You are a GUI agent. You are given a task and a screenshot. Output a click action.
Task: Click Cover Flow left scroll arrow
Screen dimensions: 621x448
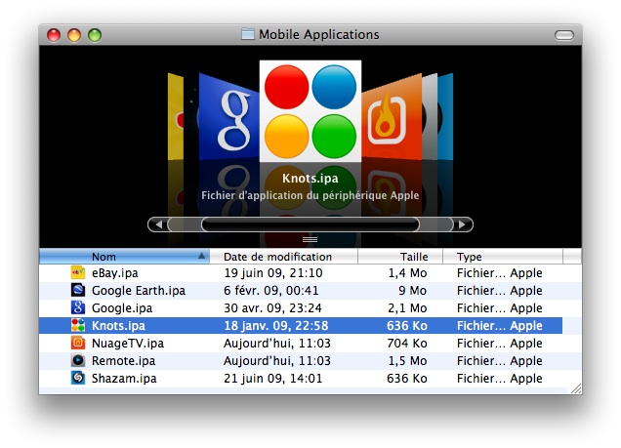(158, 224)
